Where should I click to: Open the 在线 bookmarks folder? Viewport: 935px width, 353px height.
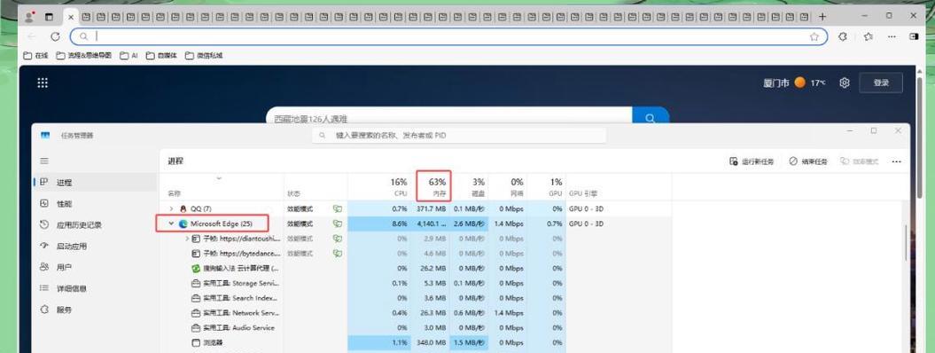click(x=35, y=56)
